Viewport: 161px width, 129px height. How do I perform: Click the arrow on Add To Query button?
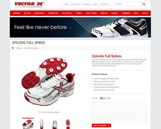[x=109, y=126]
